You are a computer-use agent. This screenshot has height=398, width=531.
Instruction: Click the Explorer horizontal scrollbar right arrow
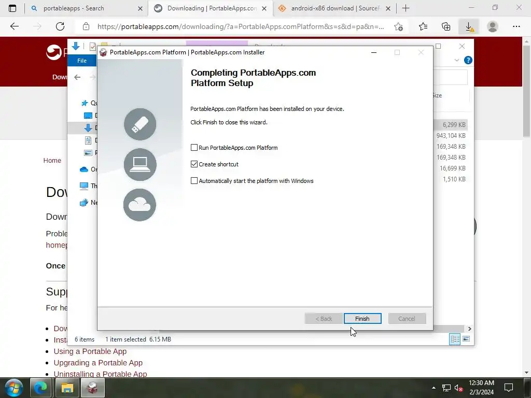(x=469, y=329)
